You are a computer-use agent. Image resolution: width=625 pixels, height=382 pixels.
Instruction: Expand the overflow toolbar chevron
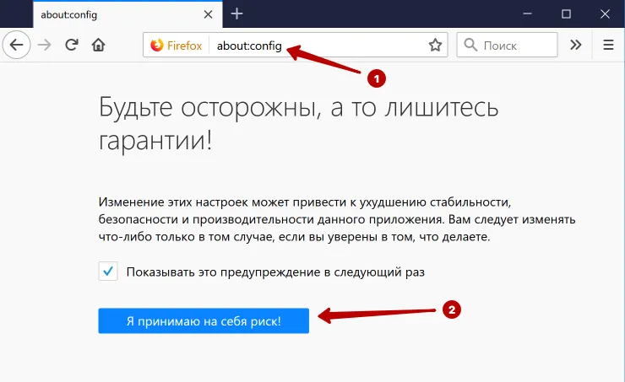click(575, 45)
